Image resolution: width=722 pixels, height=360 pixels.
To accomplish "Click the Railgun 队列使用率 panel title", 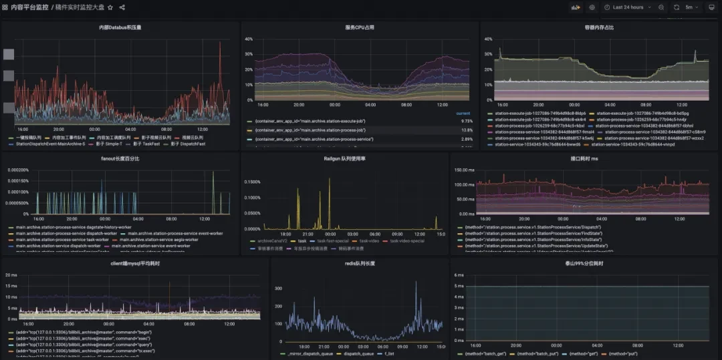I will point(344,158).
